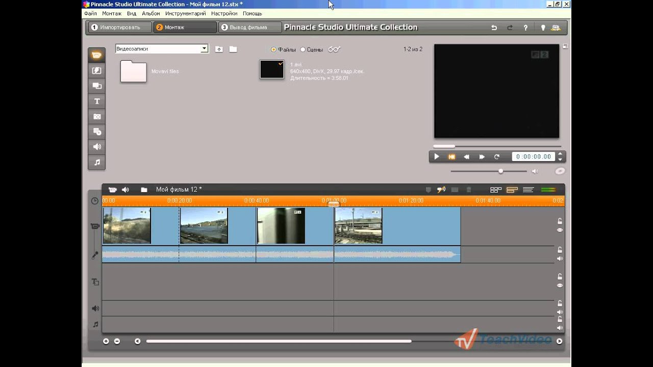This screenshot has height=367, width=653.
Task: Toggle the lock on the sound effects track
Action: coord(560,304)
